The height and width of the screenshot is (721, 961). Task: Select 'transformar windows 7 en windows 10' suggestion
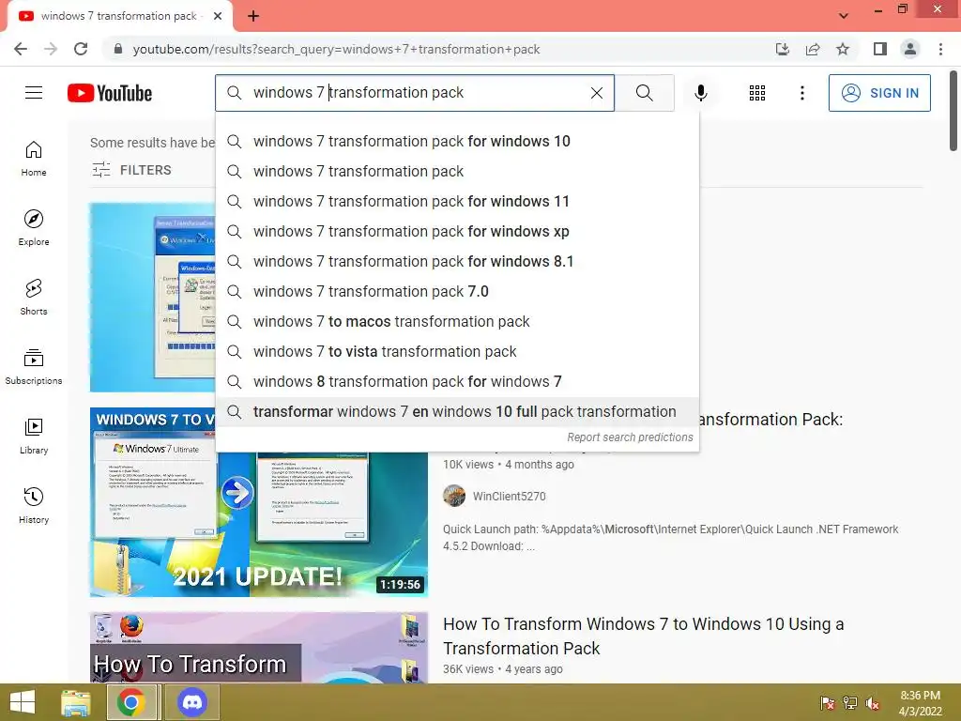[457, 411]
